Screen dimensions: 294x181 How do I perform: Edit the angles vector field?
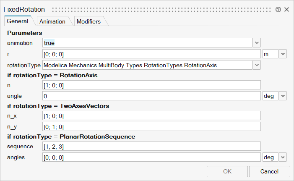[x=151, y=157]
